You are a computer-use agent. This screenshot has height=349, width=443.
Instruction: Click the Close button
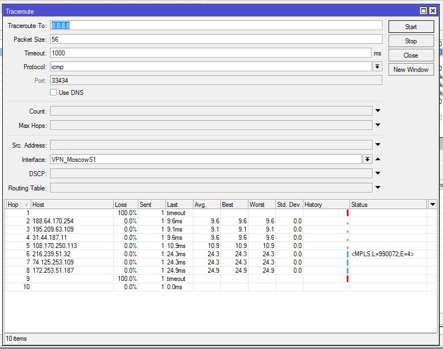[411, 55]
